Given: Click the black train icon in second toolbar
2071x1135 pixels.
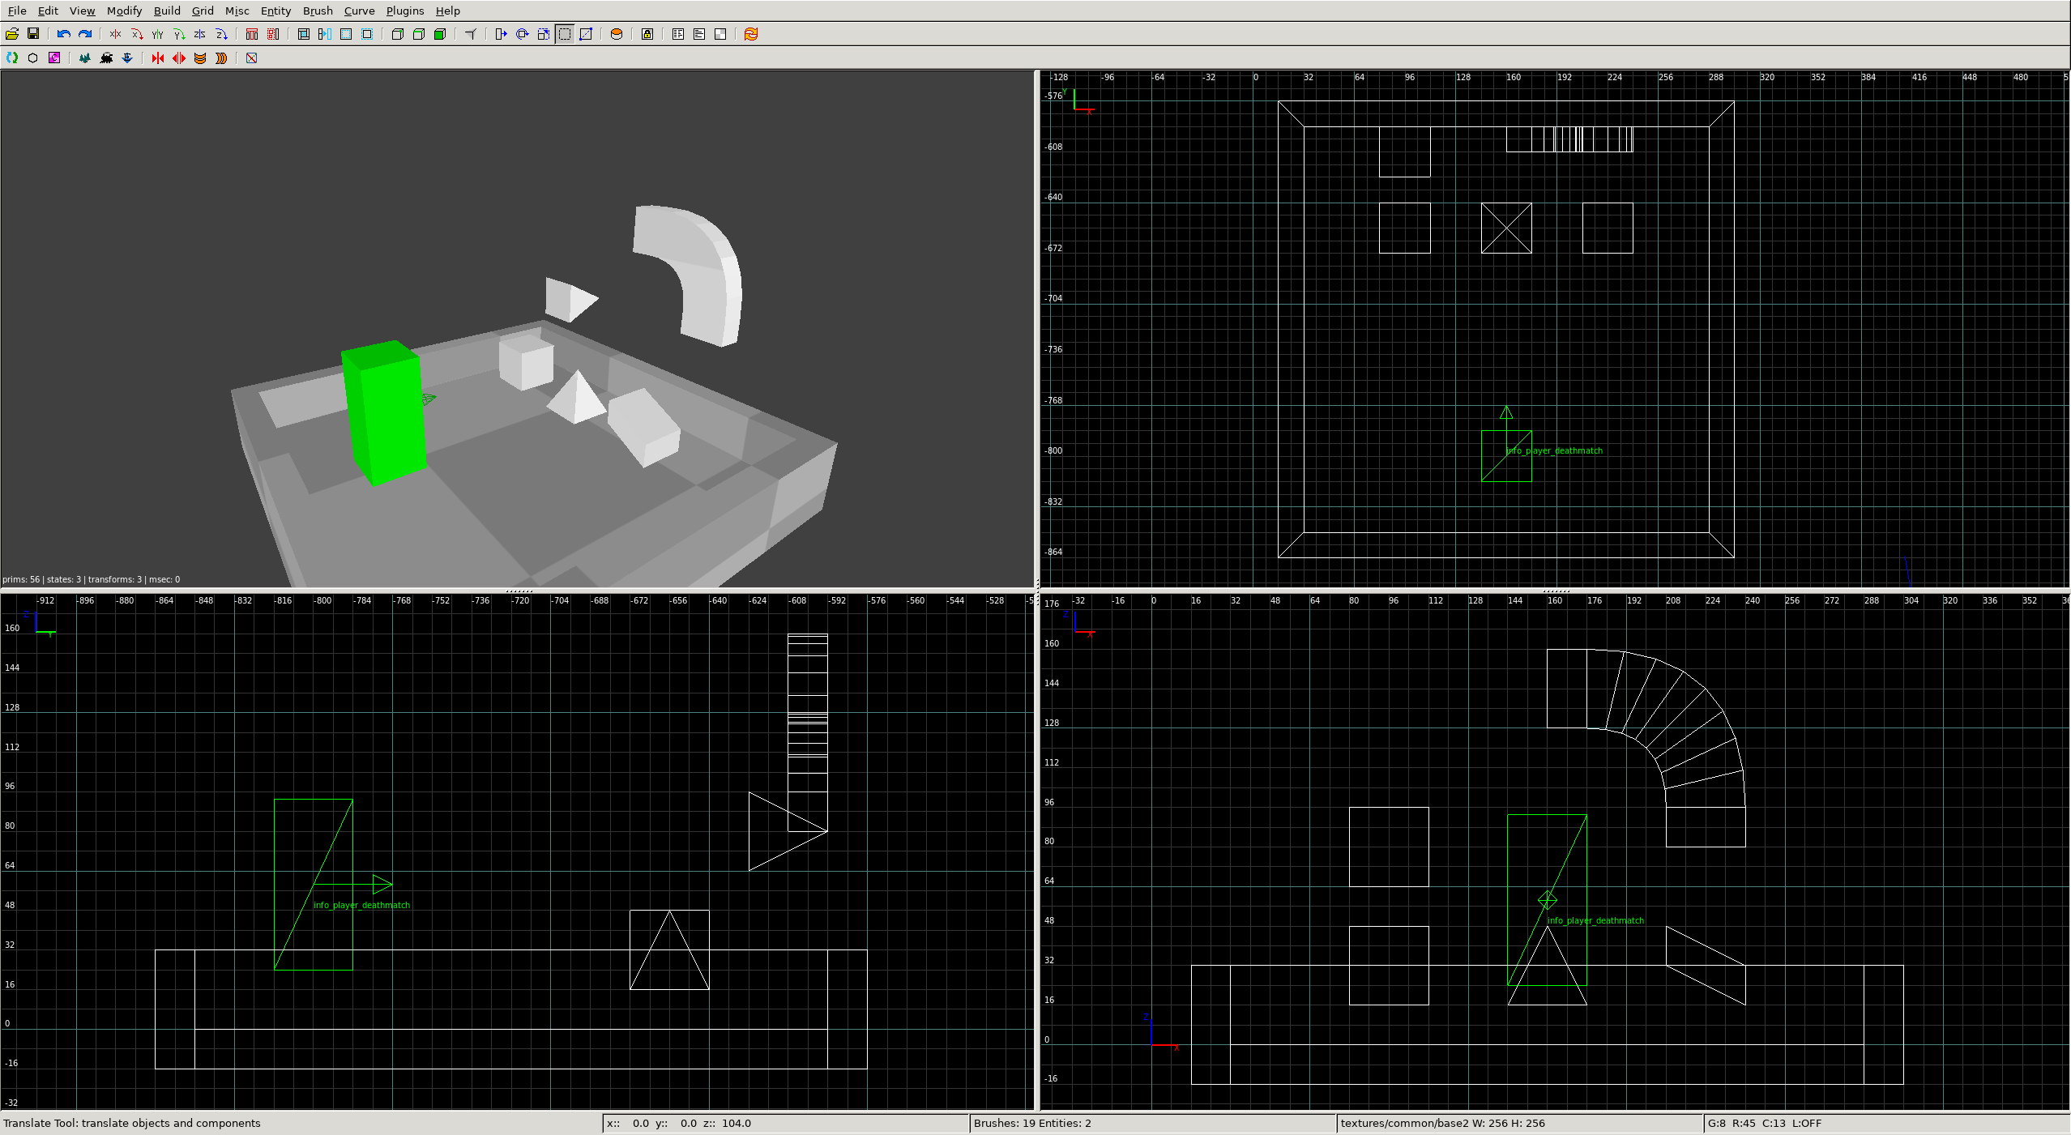Looking at the screenshot, I should tap(106, 58).
